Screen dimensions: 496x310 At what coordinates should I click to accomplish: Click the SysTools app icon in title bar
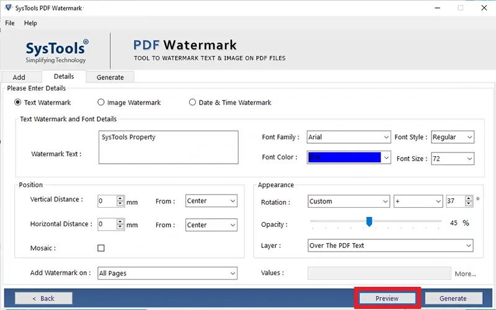point(8,7)
